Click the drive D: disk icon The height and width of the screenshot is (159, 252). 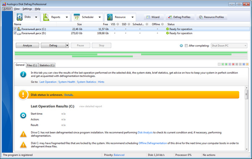(19, 33)
